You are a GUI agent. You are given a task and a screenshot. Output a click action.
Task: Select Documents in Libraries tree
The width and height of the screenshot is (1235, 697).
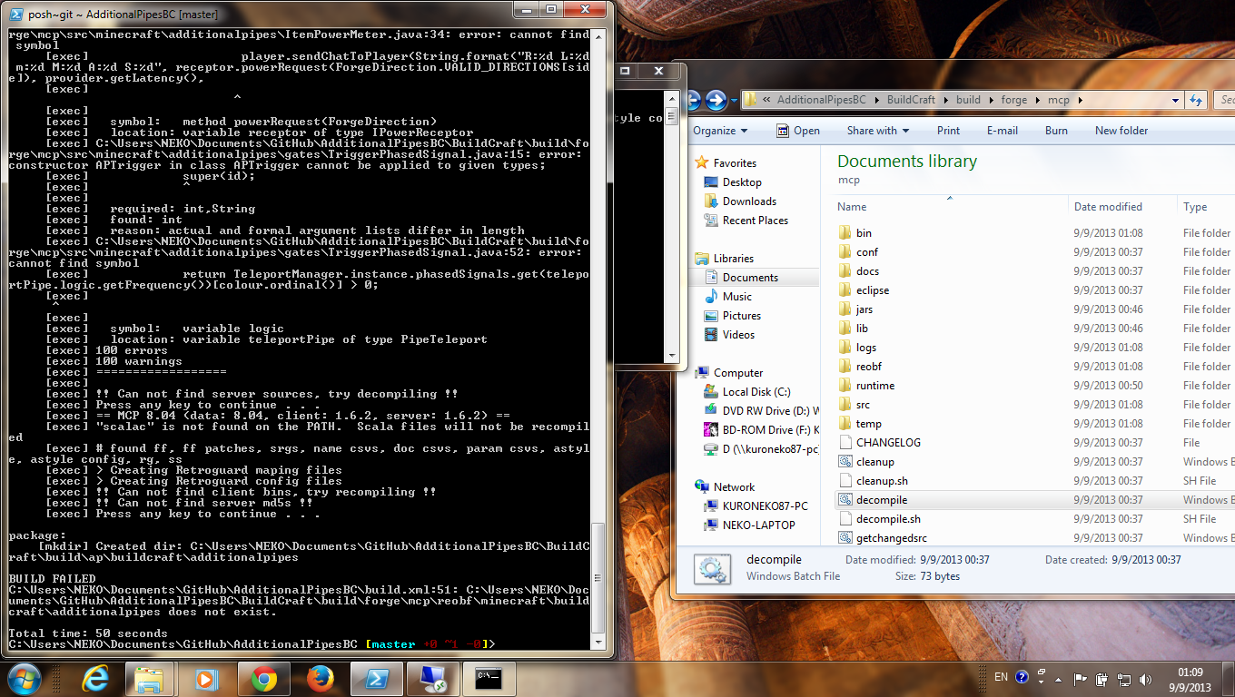tap(750, 278)
